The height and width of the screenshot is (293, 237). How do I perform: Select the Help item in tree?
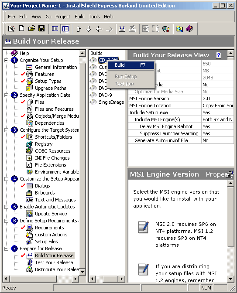tap(24, 53)
